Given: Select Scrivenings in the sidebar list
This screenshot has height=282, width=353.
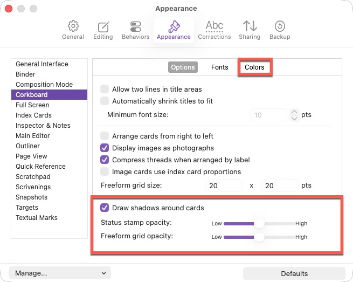Looking at the screenshot, I should (49, 187).
